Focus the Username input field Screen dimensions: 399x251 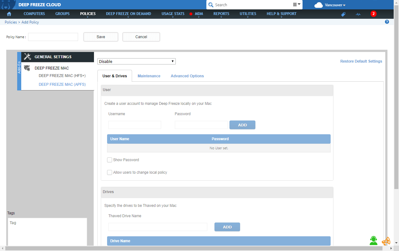(135, 125)
